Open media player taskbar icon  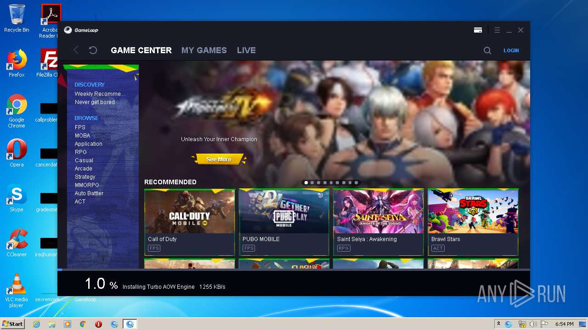click(x=68, y=324)
